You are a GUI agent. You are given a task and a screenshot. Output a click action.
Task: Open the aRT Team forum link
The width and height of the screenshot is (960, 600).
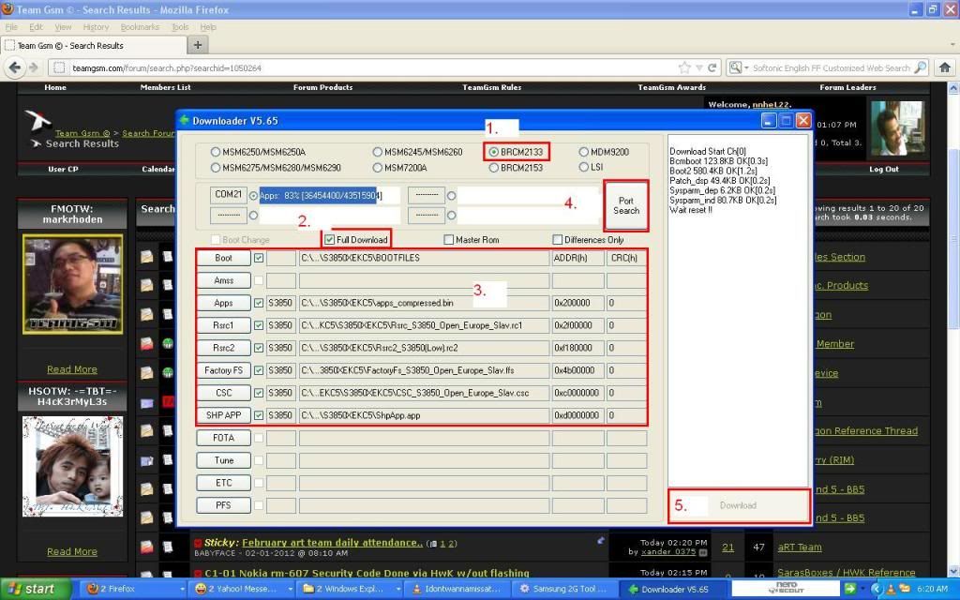800,547
